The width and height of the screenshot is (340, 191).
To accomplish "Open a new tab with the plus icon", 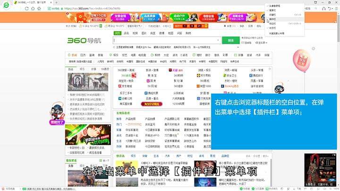I will coord(56,3).
